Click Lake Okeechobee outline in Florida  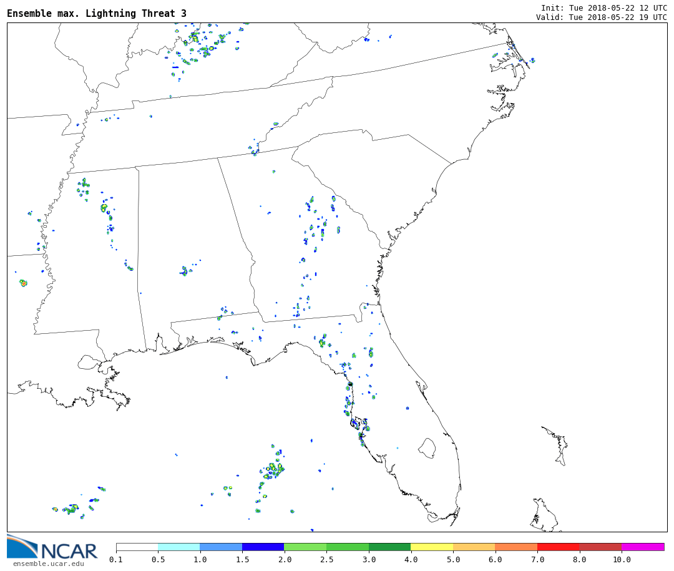[x=427, y=447]
